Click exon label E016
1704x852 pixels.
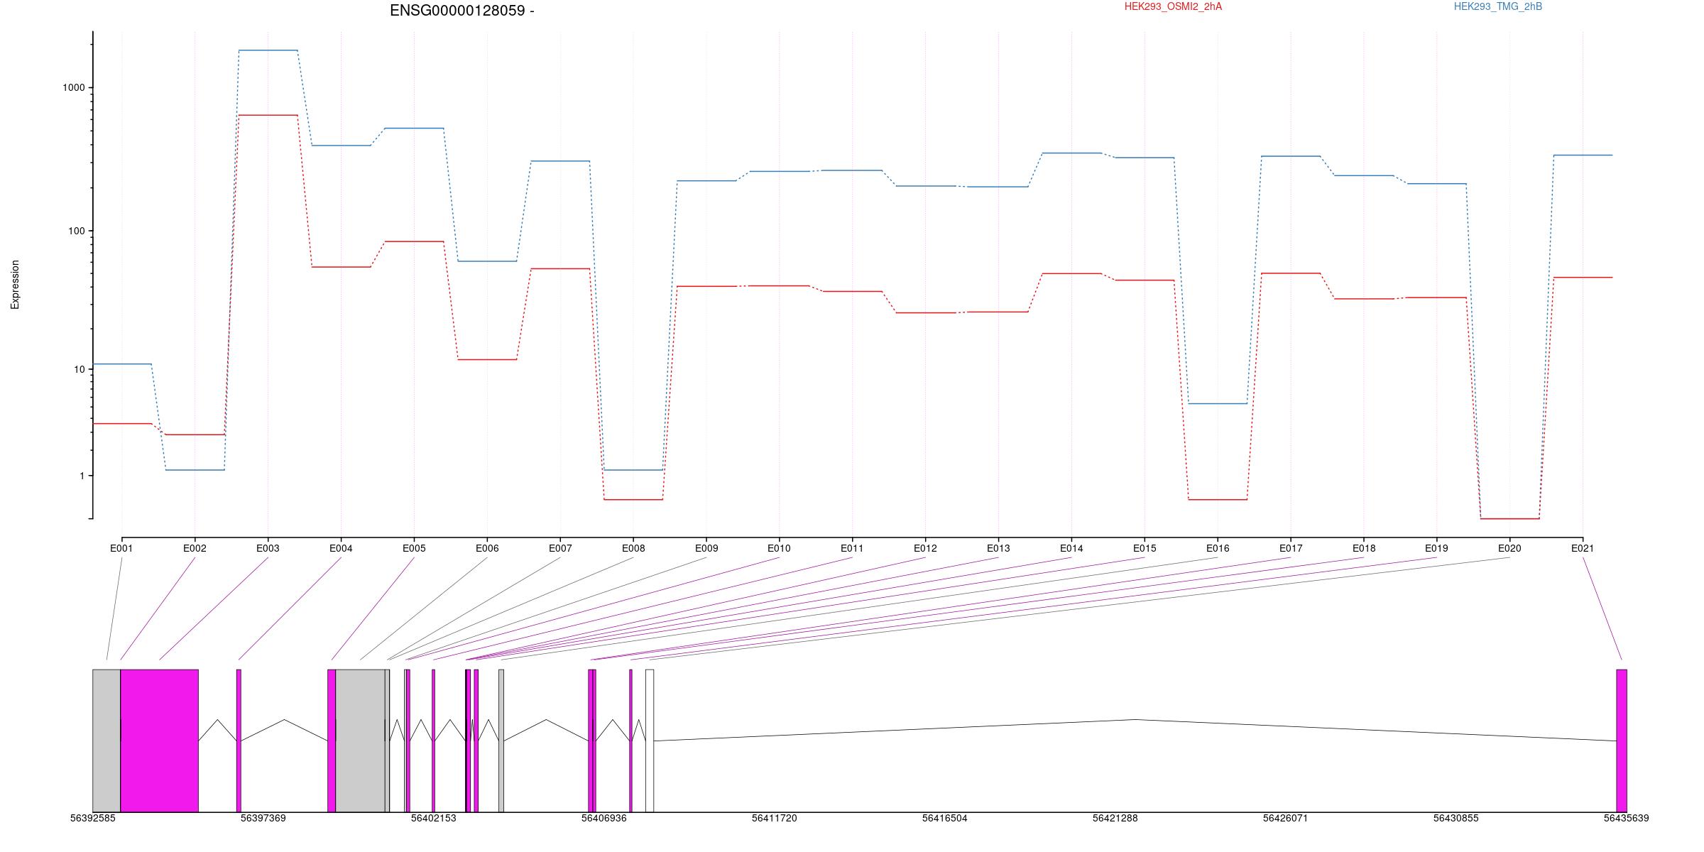(1218, 548)
